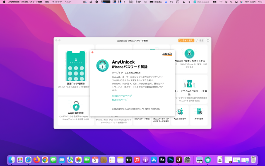Open the ヘルプ menu
Viewport: 265px width, 166px height.
point(68,2)
